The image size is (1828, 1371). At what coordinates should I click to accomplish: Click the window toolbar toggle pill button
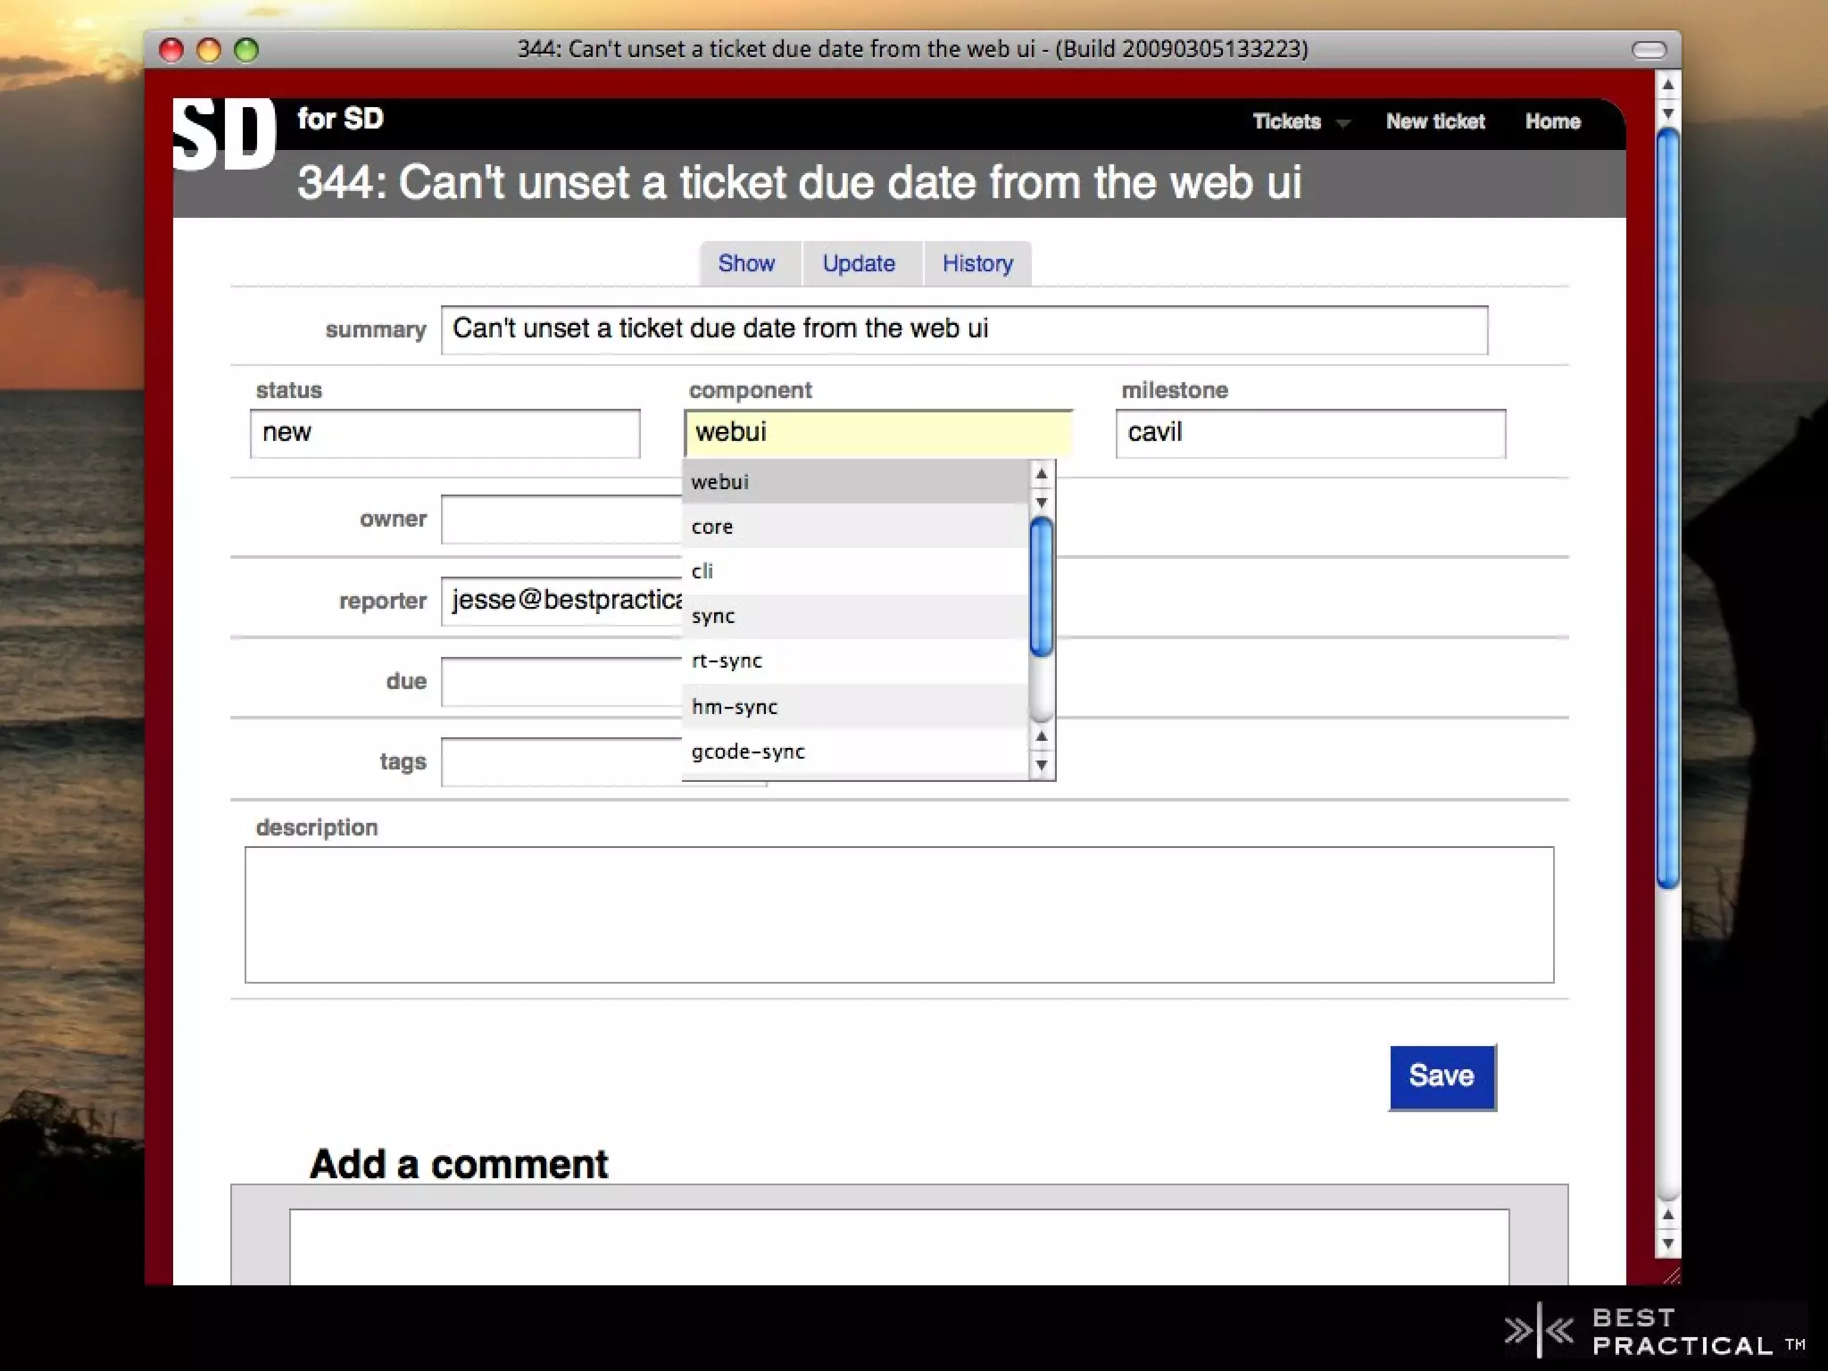pyautogui.click(x=1649, y=50)
